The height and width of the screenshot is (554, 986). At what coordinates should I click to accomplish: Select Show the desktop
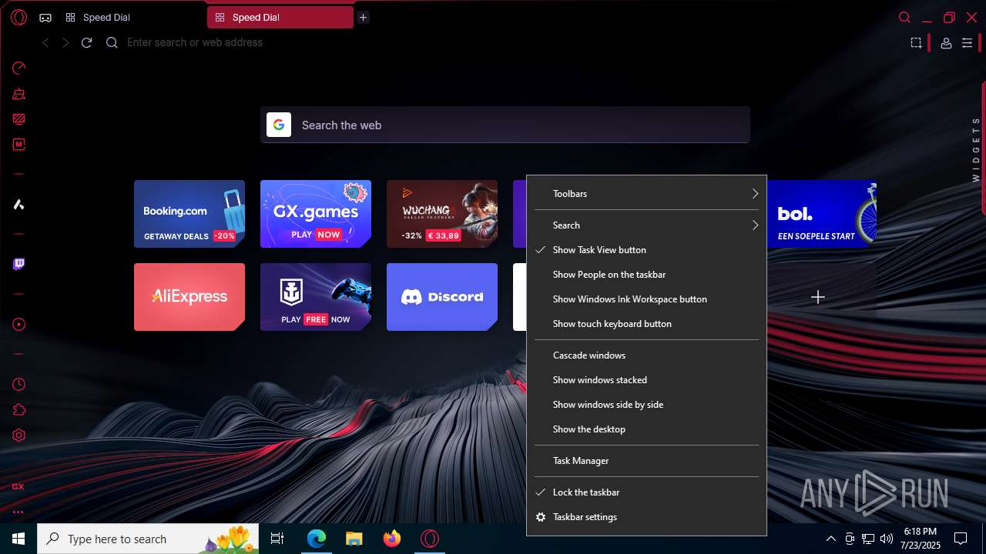(646, 429)
